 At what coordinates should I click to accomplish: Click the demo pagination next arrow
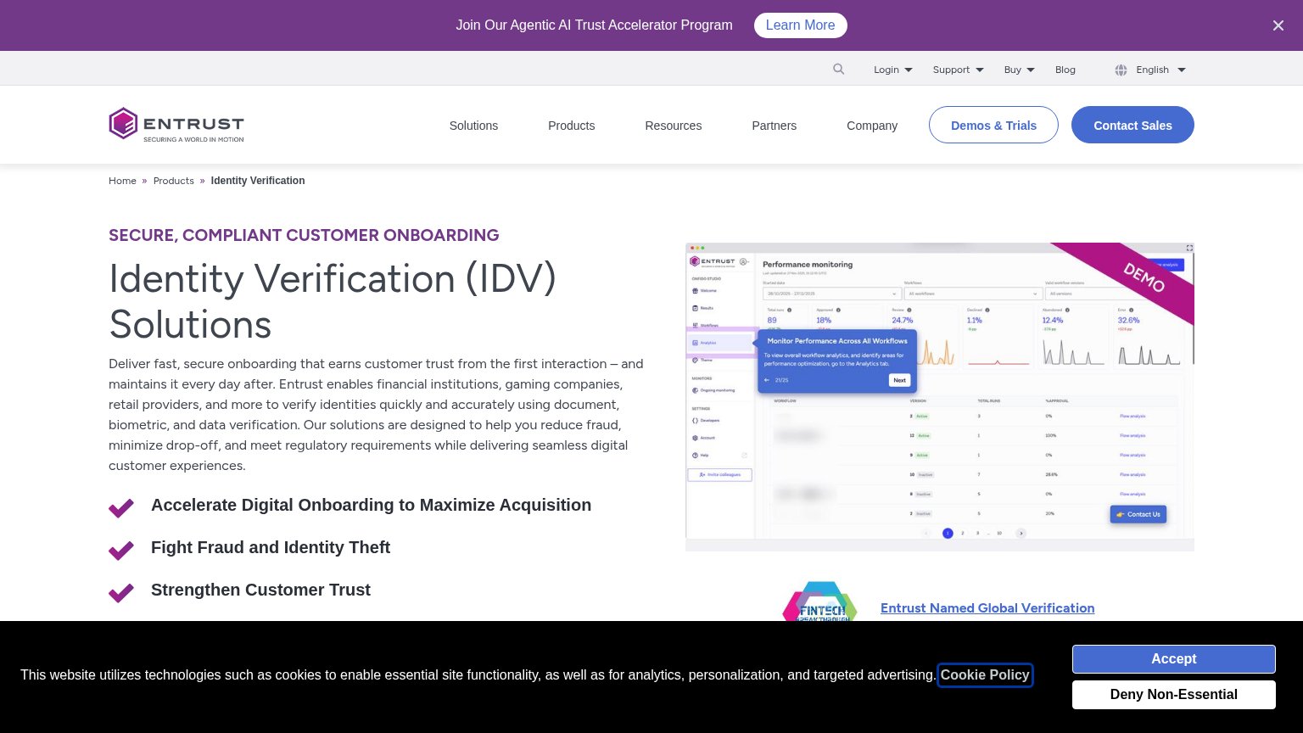(x=1021, y=533)
